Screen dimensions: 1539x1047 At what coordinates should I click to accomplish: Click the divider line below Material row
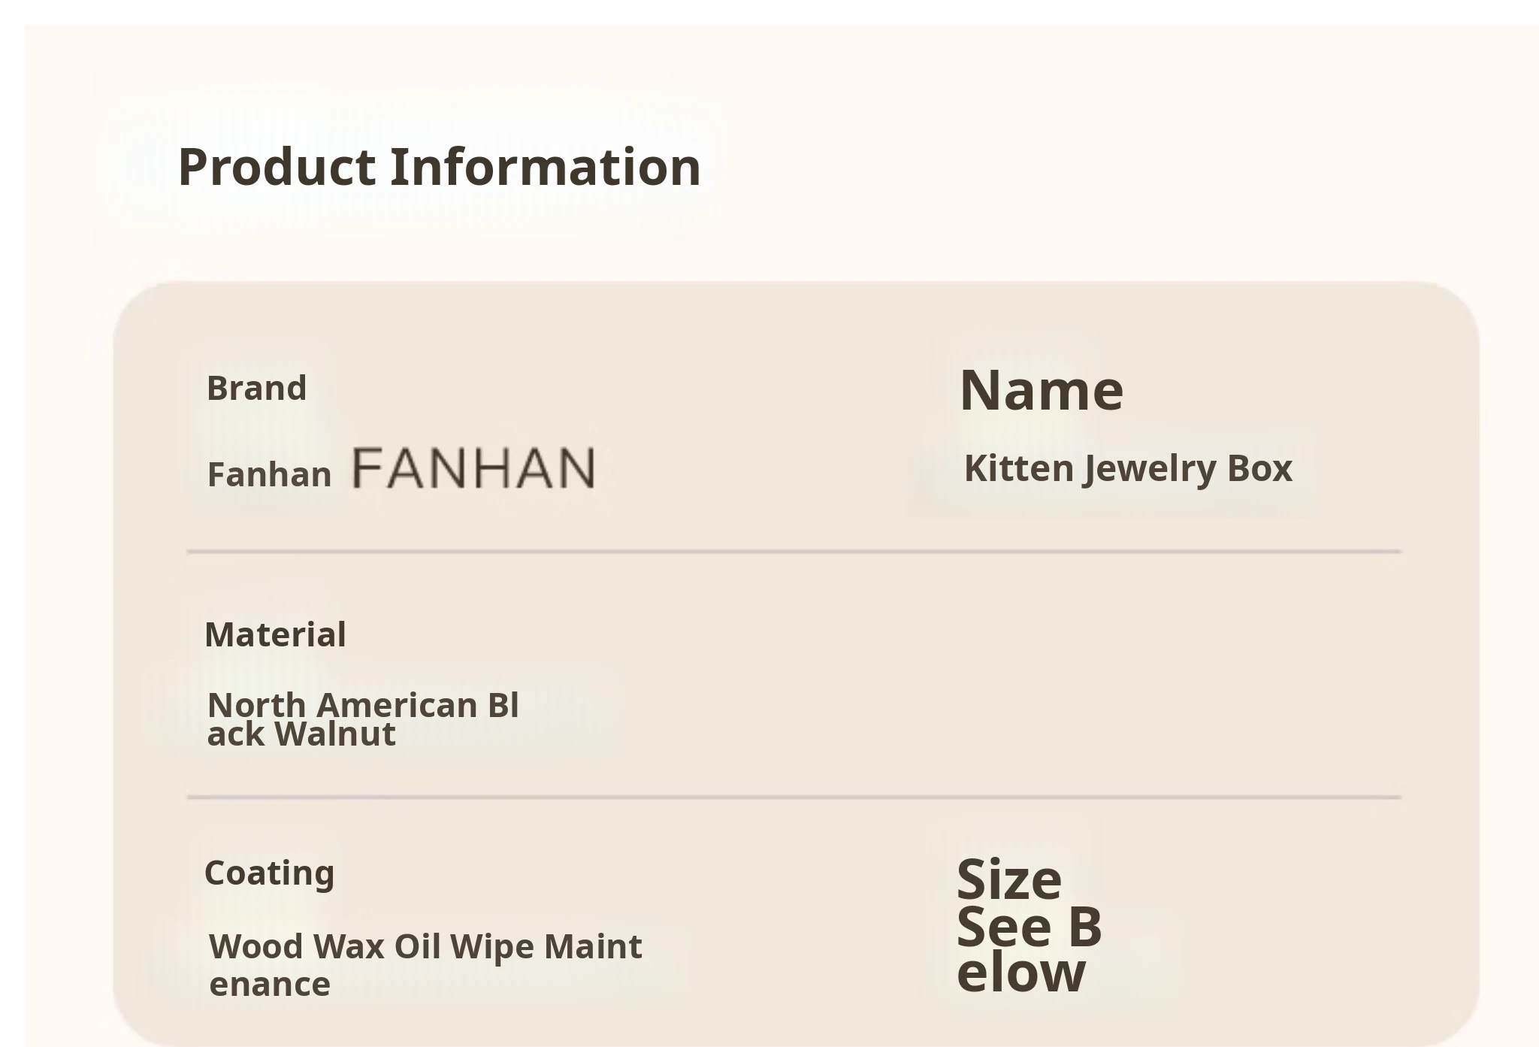pyautogui.click(x=794, y=797)
